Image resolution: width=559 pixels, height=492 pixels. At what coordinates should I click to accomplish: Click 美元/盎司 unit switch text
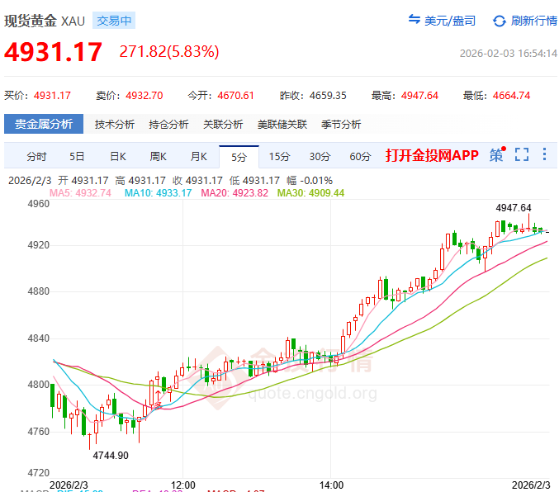(450, 21)
